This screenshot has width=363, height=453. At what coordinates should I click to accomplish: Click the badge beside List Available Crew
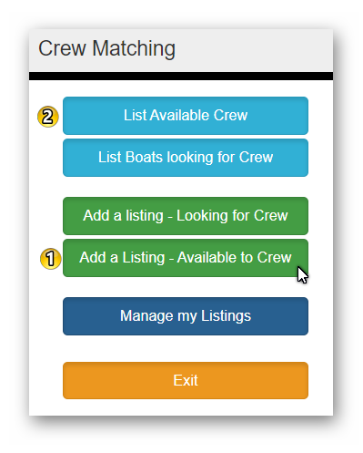[48, 117]
